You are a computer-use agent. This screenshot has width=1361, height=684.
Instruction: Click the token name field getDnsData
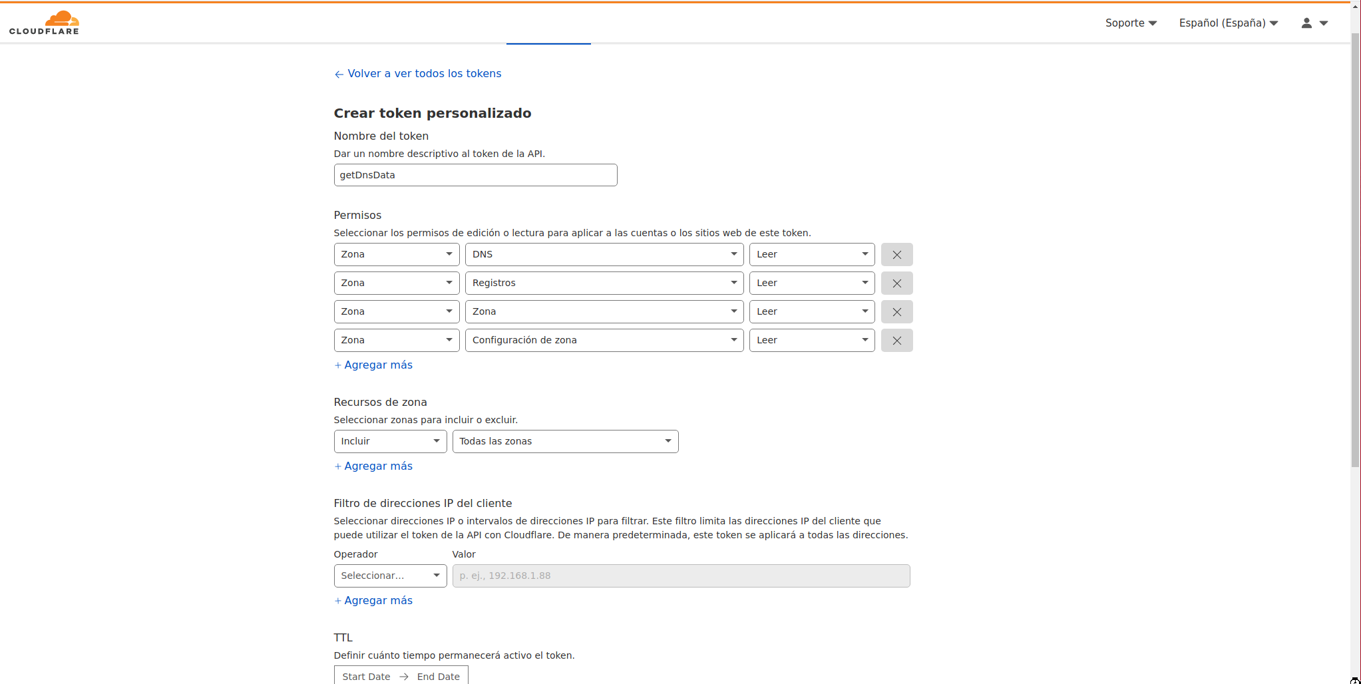475,176
